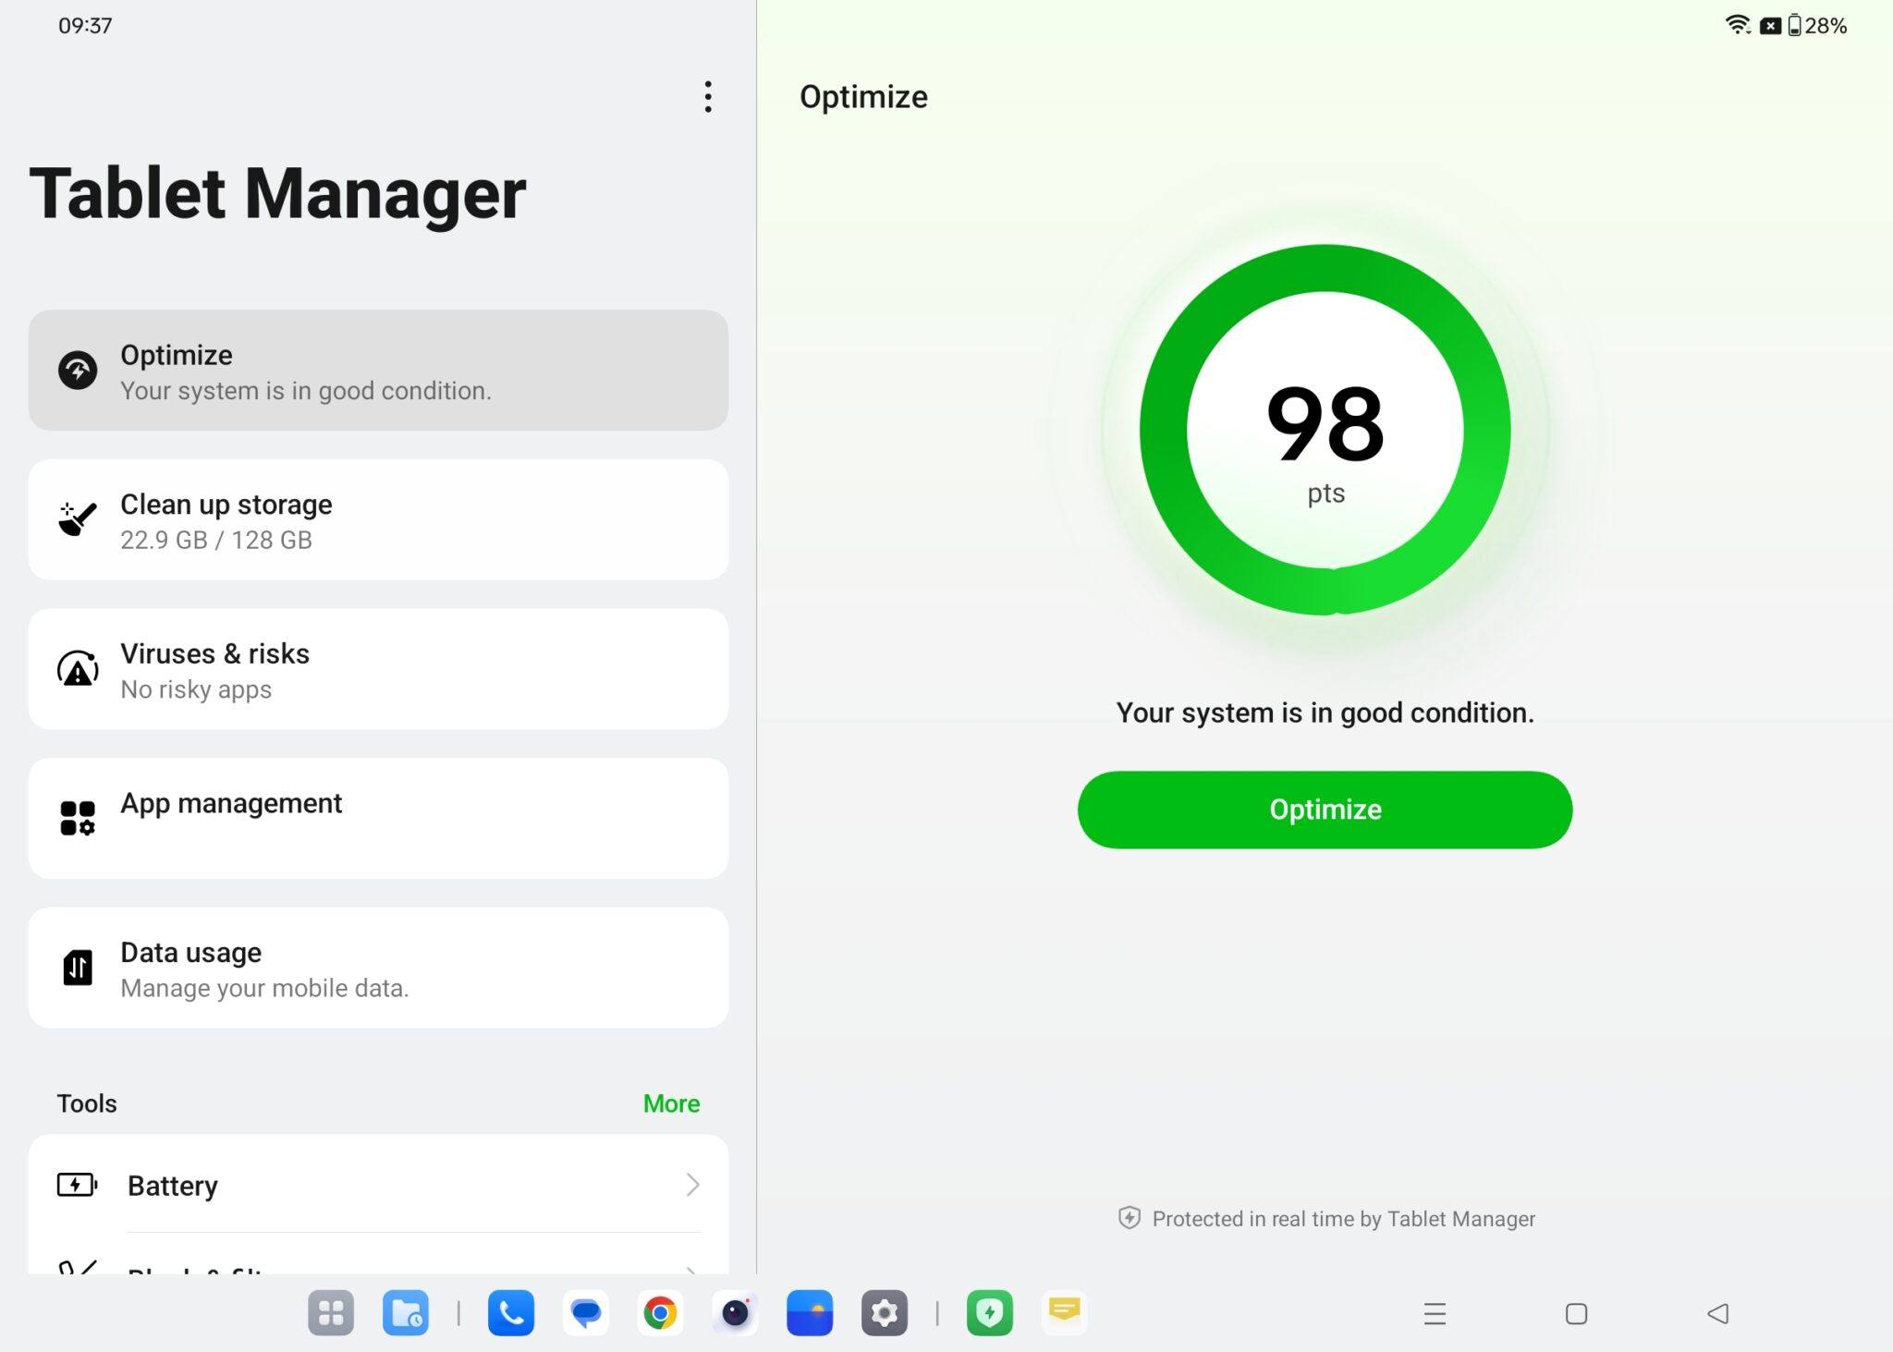1893x1352 pixels.
Task: Click the Battery icon under Tools
Action: point(77,1185)
